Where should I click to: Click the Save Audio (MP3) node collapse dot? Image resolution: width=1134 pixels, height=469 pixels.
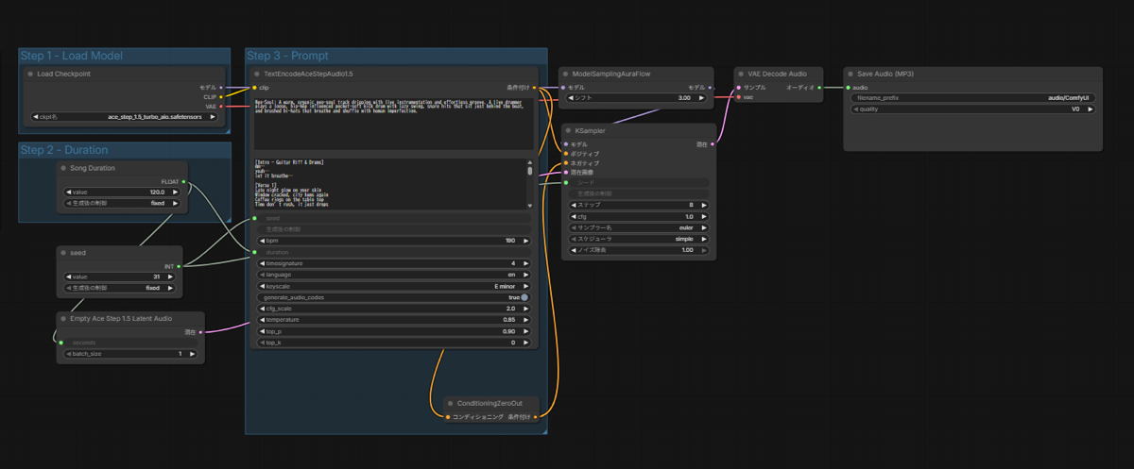coord(850,74)
